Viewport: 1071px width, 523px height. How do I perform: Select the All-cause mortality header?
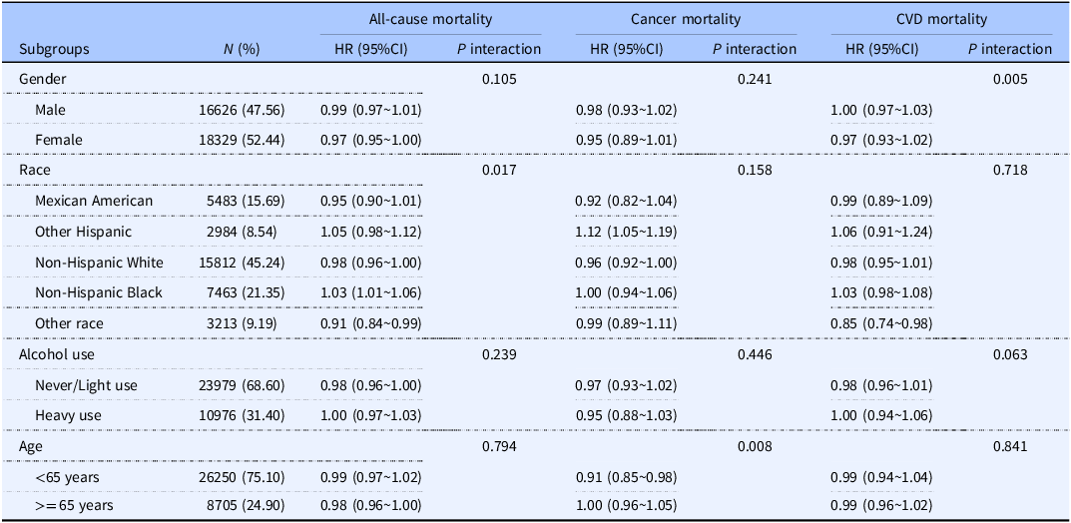(430, 20)
